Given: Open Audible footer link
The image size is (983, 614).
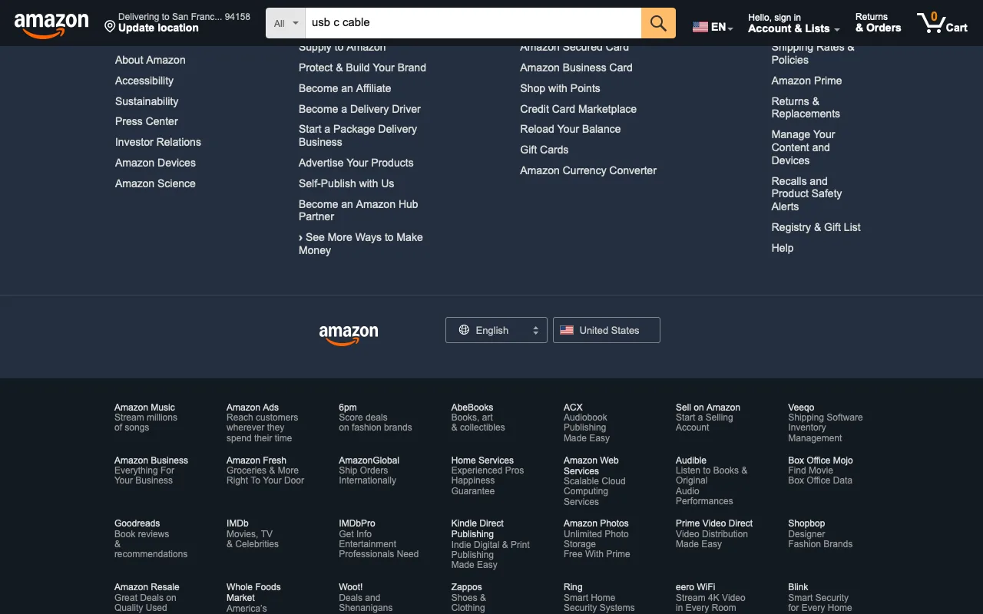Looking at the screenshot, I should [712, 481].
